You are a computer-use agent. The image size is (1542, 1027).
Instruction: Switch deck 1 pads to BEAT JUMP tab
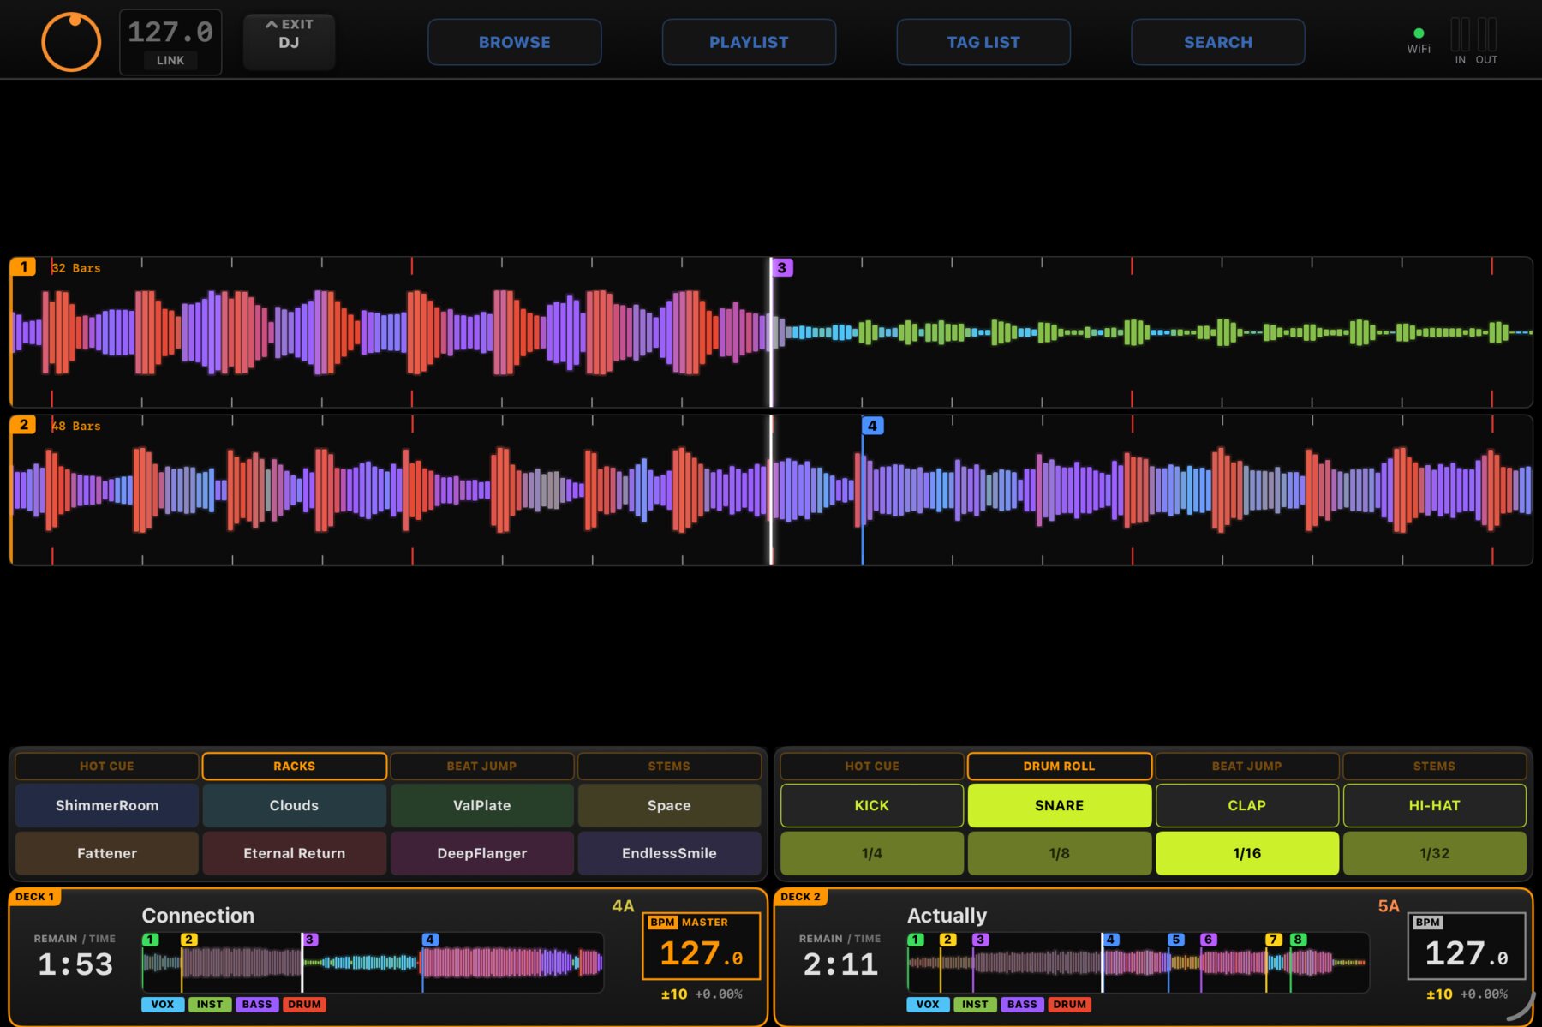pyautogui.click(x=481, y=766)
